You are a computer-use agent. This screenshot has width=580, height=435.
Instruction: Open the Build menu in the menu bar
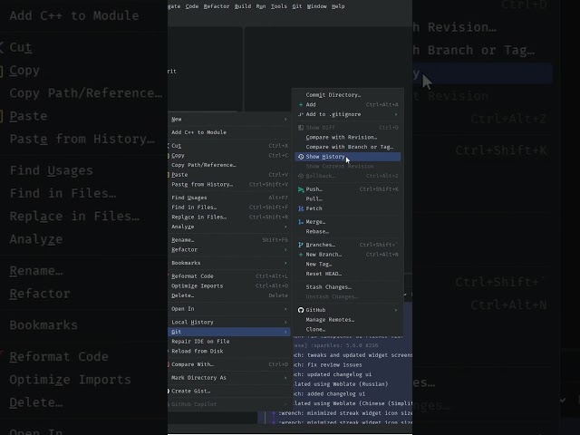(x=243, y=6)
